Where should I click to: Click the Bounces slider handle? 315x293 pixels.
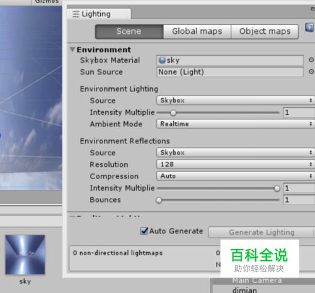[159, 201]
